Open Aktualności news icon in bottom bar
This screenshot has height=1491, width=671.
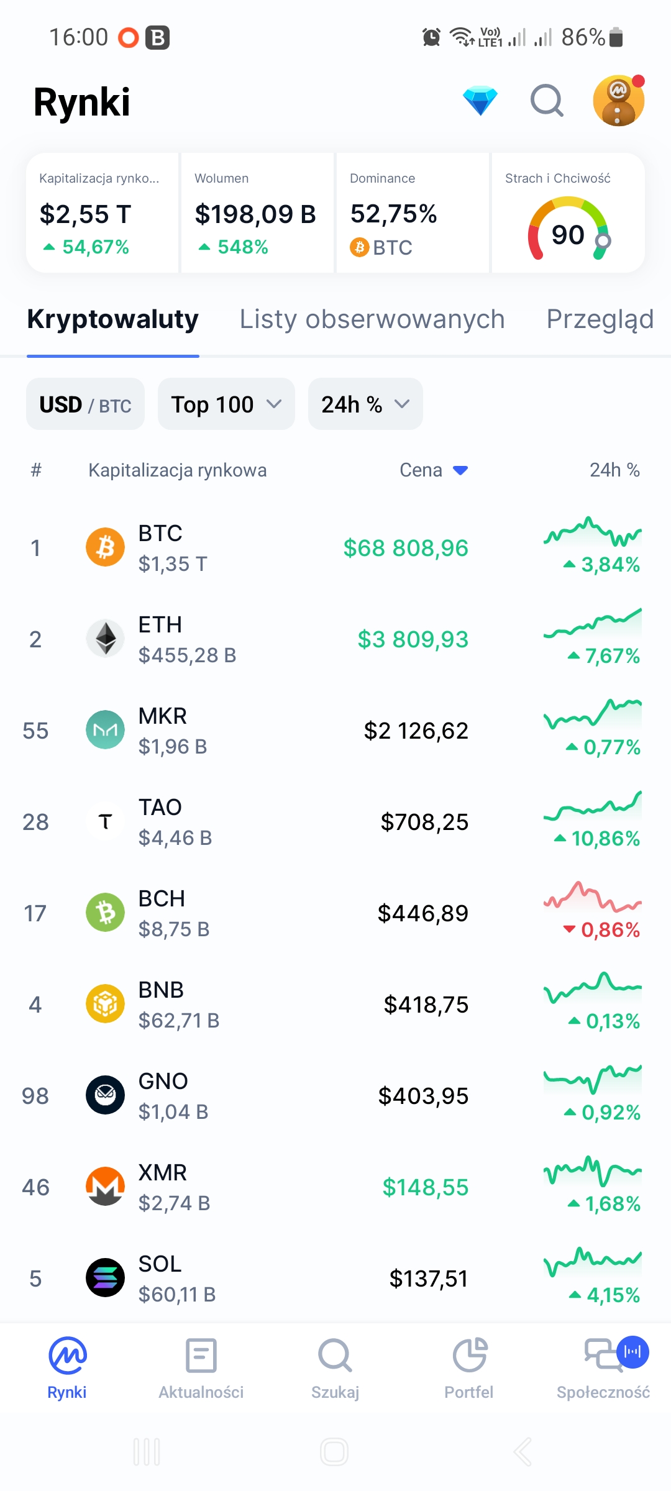[201, 1356]
